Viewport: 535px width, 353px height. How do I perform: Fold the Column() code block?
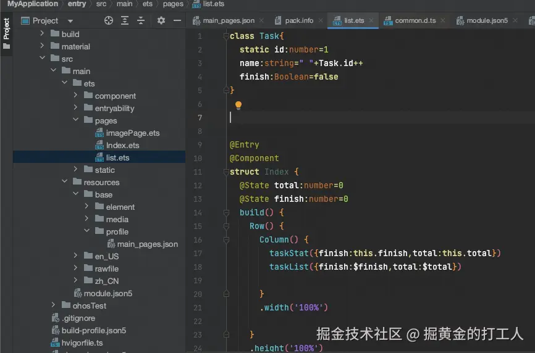226,239
